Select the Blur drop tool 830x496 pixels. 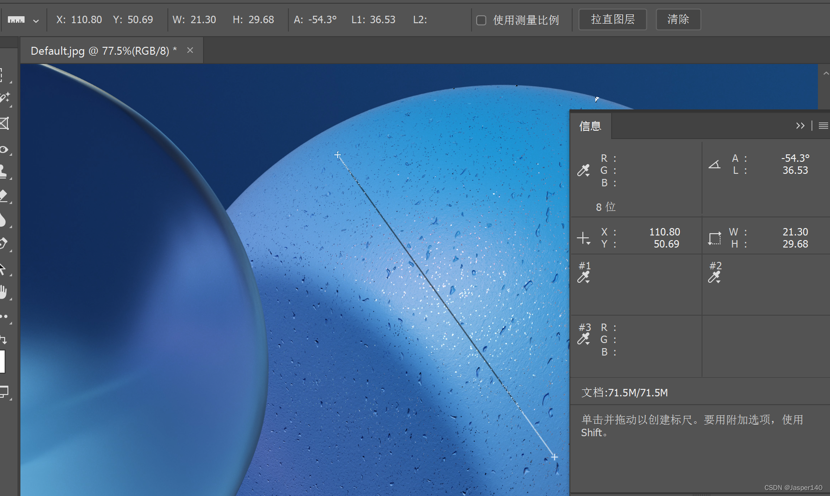4,220
